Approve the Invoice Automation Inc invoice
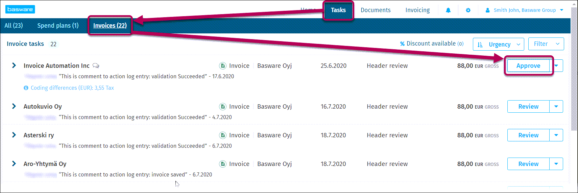Screen dimensions: 578x193 click(x=528, y=66)
